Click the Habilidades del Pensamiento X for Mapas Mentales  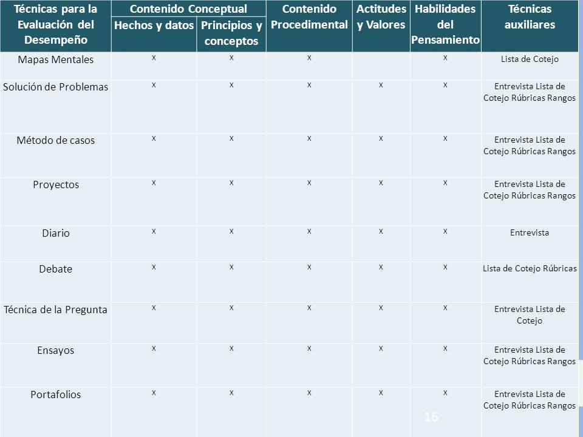click(x=445, y=58)
